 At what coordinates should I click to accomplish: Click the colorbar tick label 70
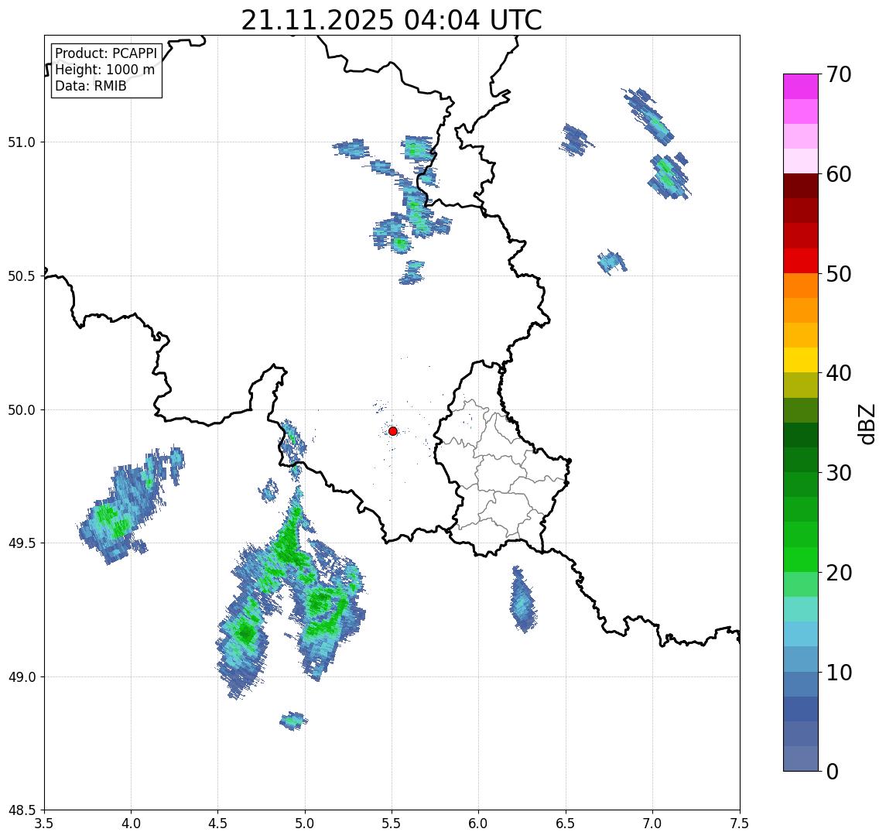(x=839, y=74)
